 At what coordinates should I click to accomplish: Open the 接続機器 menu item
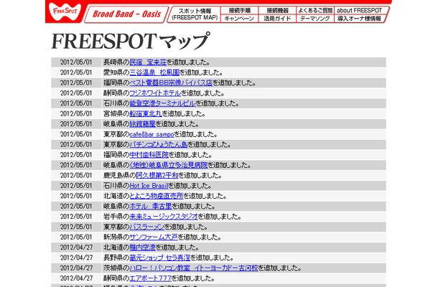277,10
